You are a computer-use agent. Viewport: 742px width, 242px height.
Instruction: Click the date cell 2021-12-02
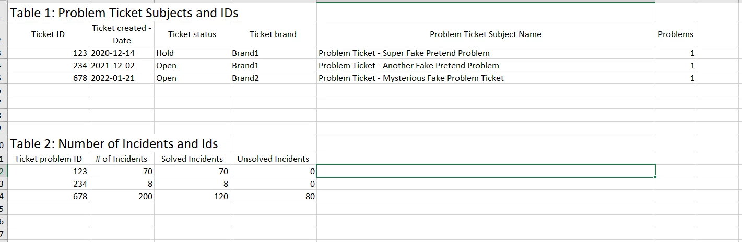coord(122,66)
